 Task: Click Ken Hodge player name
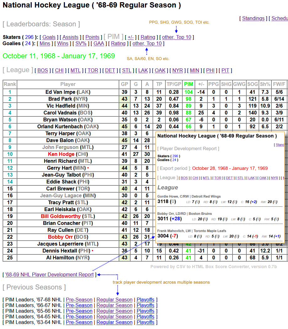[x=61, y=154]
